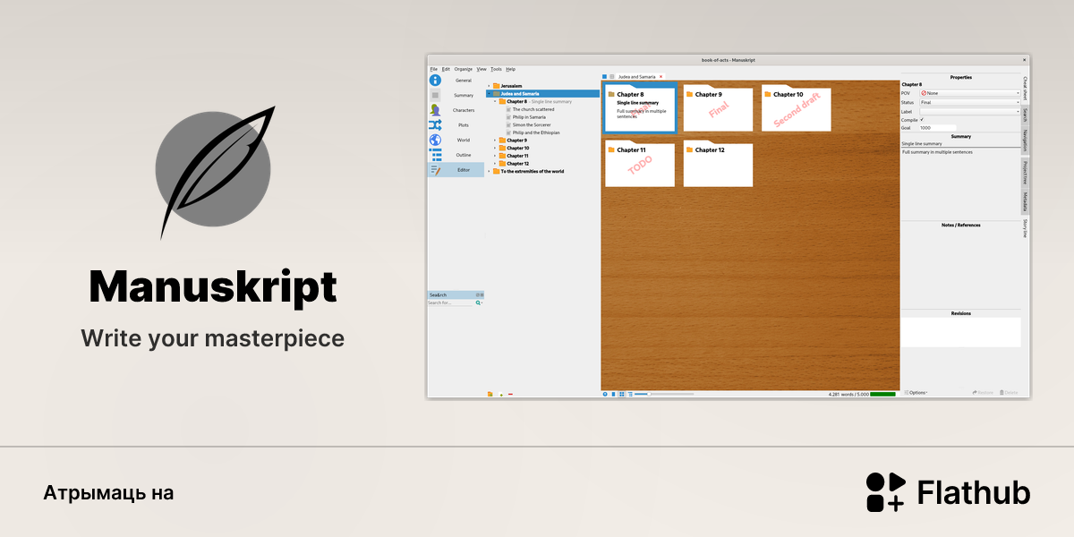Click the Chapter 9 folder icon in tree
The image size is (1074, 537).
coord(502,141)
